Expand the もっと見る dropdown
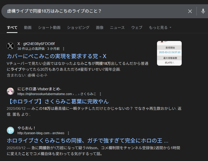 [160, 28]
